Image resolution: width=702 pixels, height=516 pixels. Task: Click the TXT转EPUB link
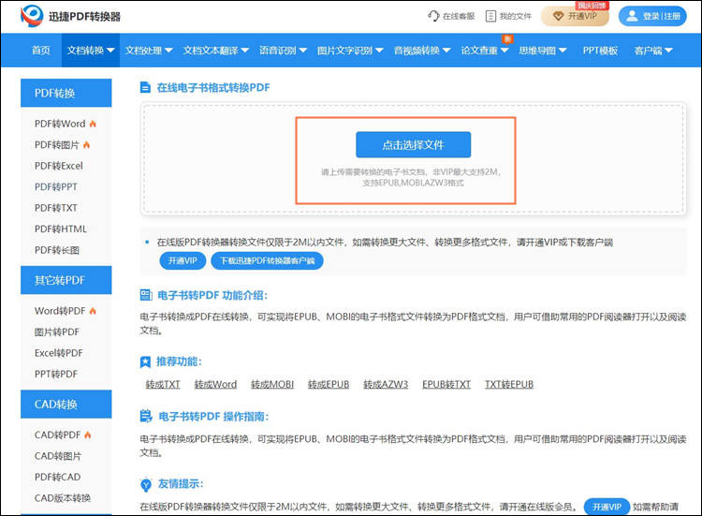(509, 385)
